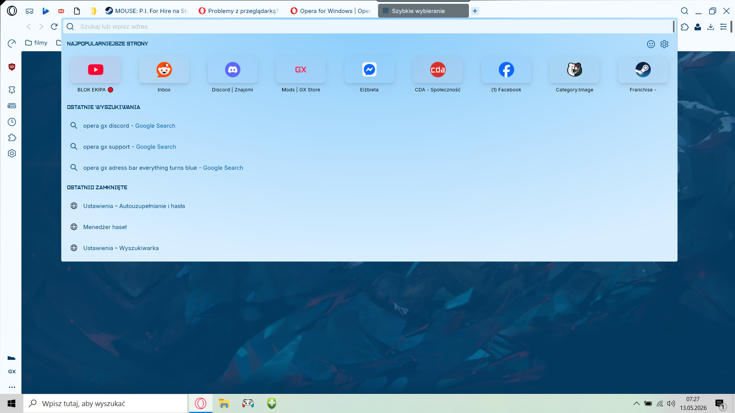Select recent search opera gx support
The width and height of the screenshot is (735, 413).
coord(369,147)
